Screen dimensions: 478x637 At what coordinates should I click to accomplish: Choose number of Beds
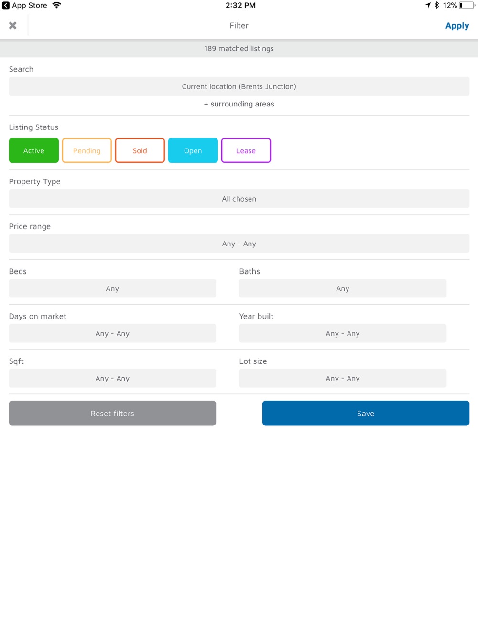[112, 288]
